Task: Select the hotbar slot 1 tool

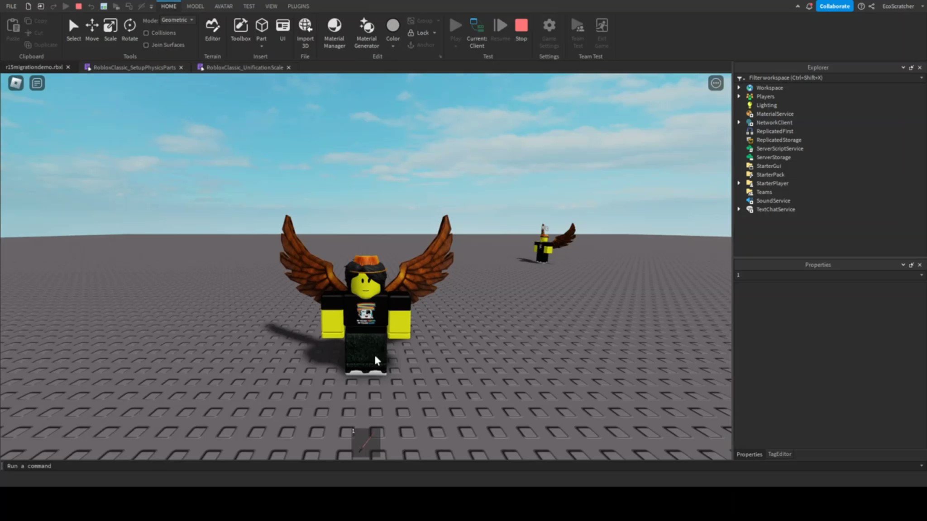Action: coord(366,442)
